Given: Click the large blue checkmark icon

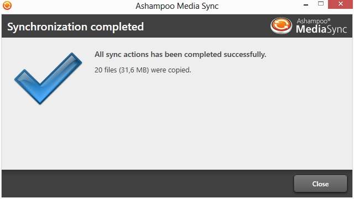Looking at the screenshot, I should 48,78.
